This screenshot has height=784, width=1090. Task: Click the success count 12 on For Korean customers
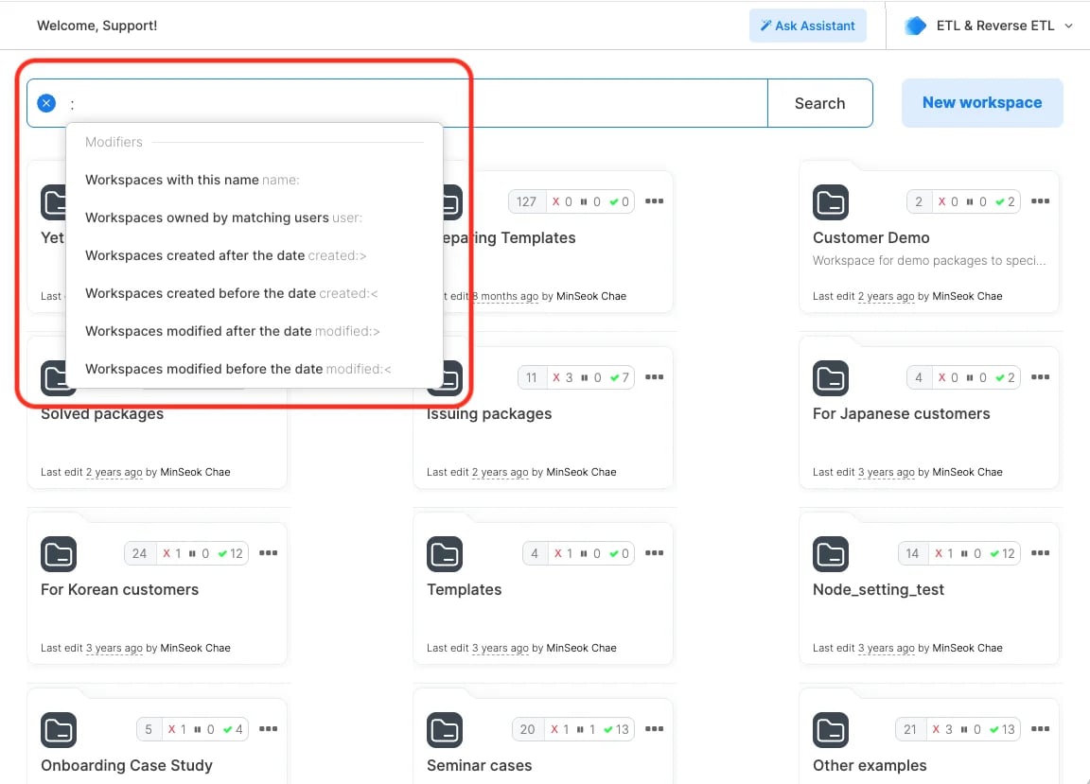click(230, 553)
